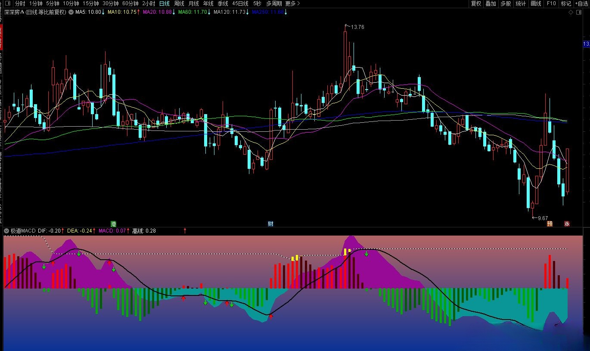Open the 画线 drawing tool
The width and height of the screenshot is (590, 351).
pos(536,3)
